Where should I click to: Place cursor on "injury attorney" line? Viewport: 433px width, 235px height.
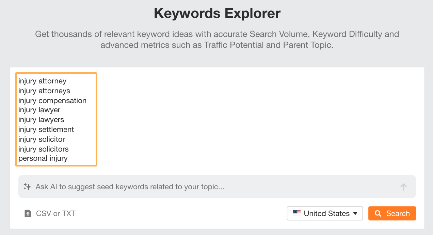(x=43, y=81)
